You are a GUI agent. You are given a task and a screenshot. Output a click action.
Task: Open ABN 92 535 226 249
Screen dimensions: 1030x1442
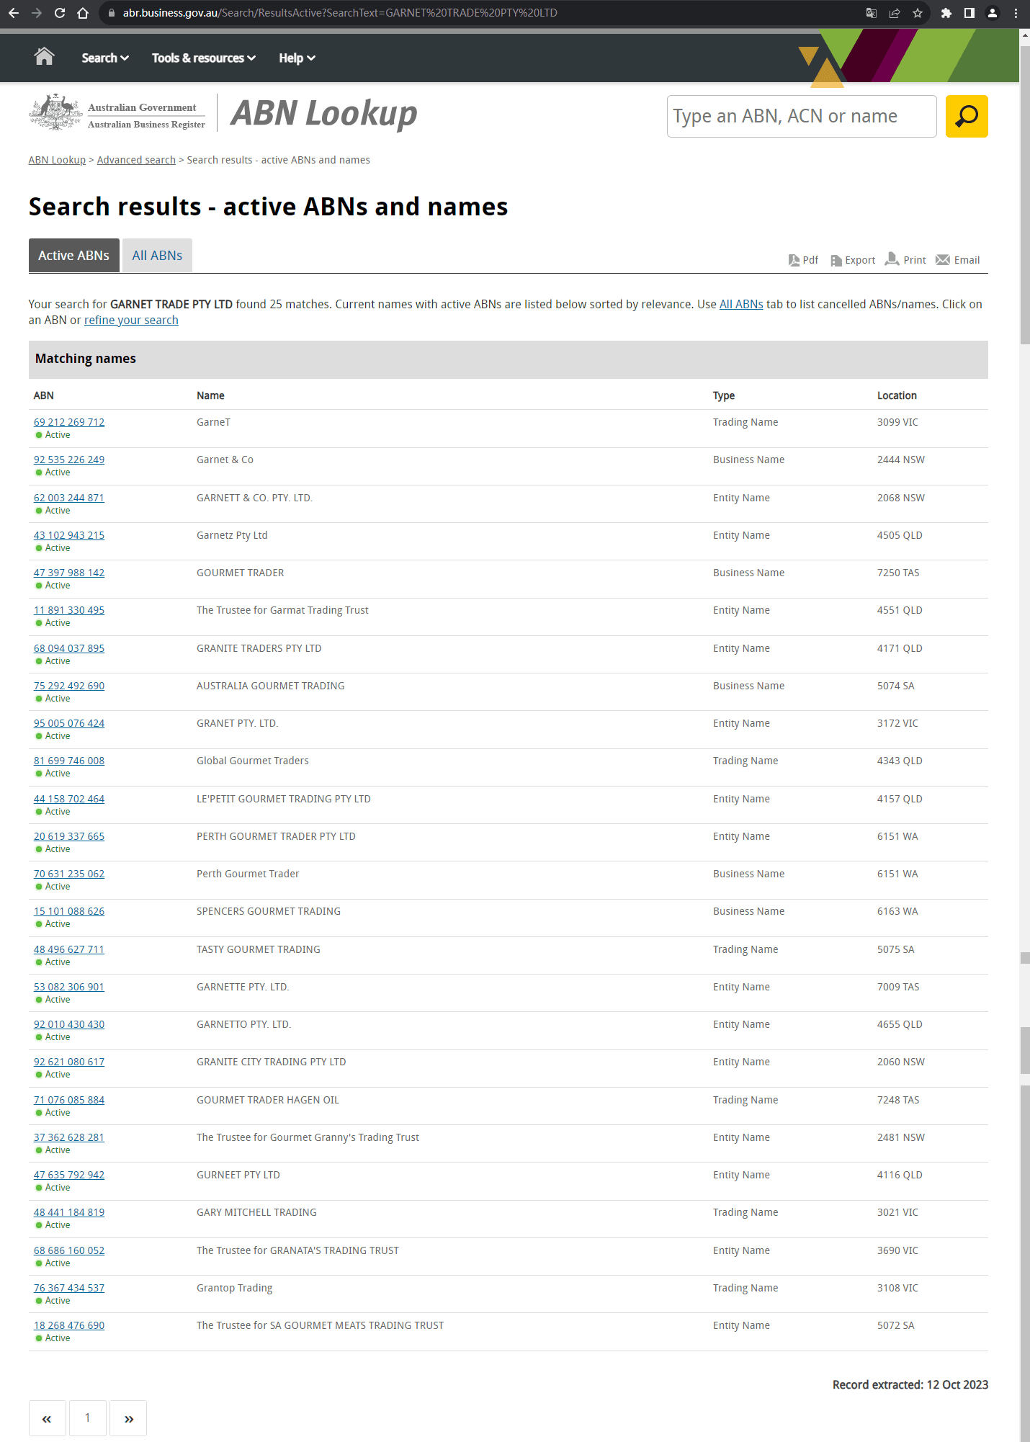tap(69, 460)
